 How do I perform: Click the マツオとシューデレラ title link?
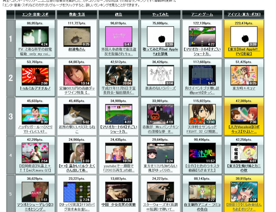pos(35,207)
